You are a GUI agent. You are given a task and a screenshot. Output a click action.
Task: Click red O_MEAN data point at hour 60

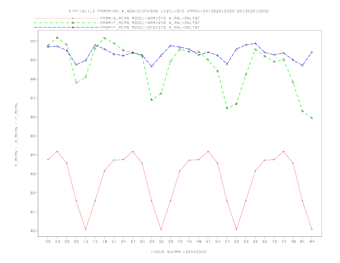tap(237, 229)
